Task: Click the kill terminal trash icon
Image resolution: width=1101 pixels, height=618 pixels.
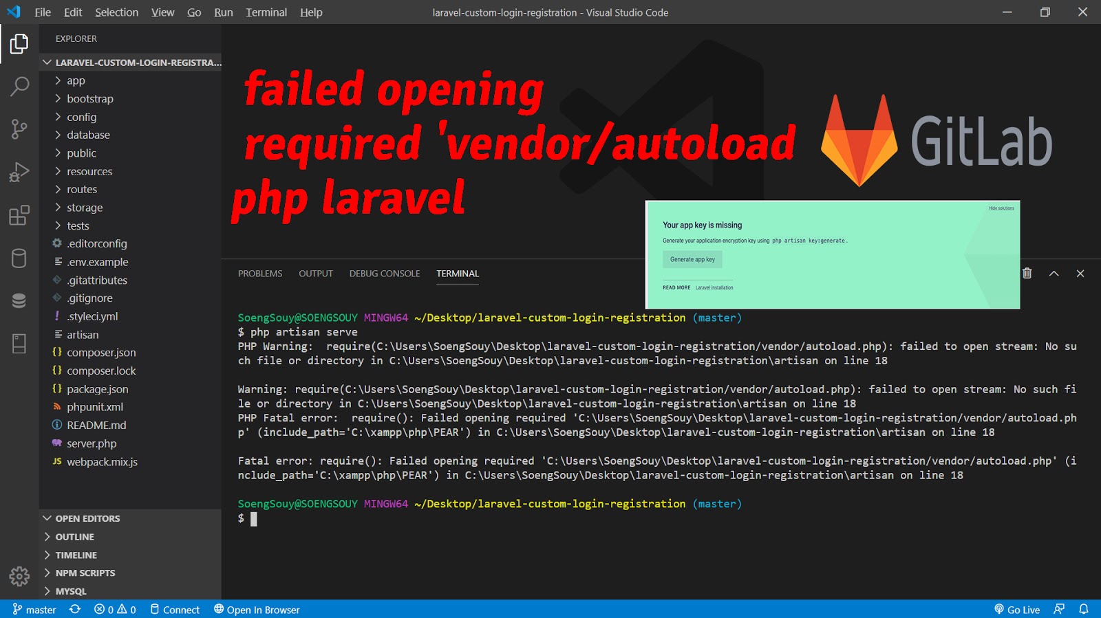Action: click(x=1027, y=274)
